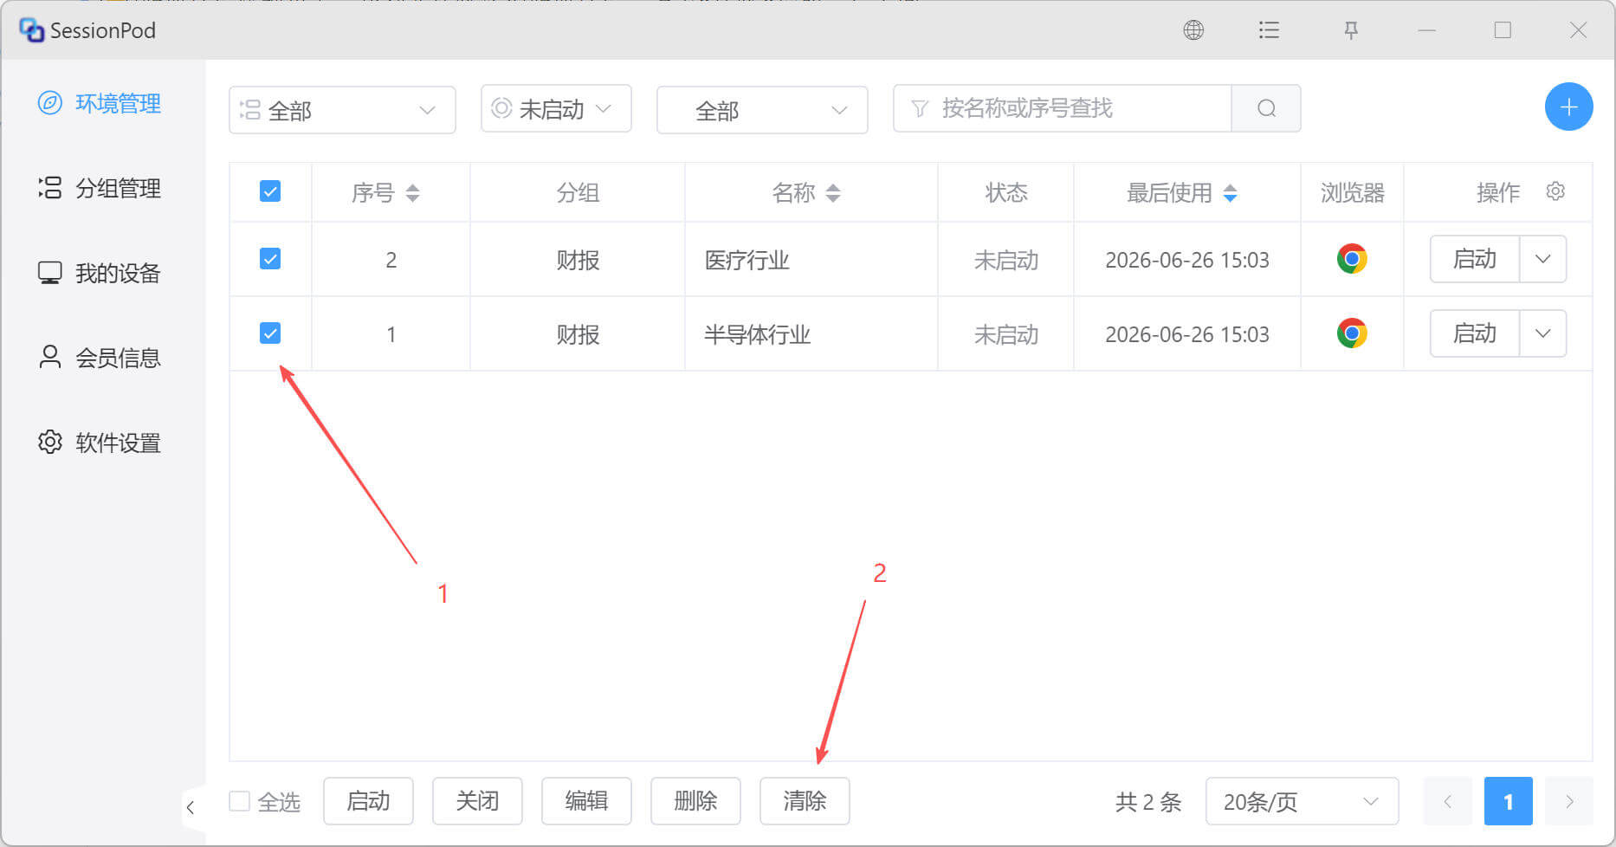Screen dimensions: 1616x847
Task: Click Chrome browser icon for 半导体行业 row
Action: coord(1351,333)
